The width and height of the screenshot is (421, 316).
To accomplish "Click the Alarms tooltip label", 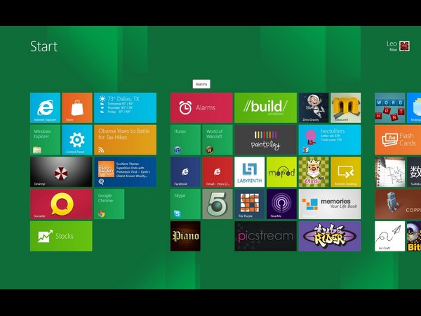I will (x=201, y=84).
